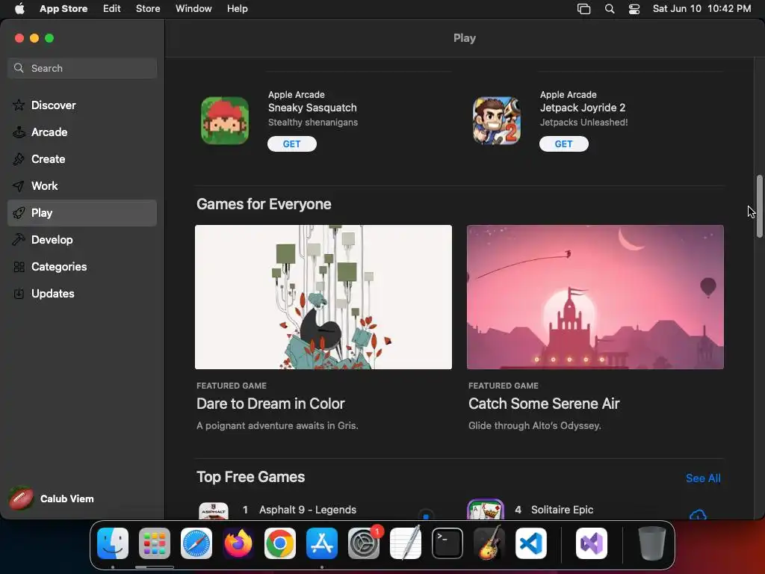Open Sneaky Sasquatch app icon
Screen dimensions: 765x574
click(225, 120)
